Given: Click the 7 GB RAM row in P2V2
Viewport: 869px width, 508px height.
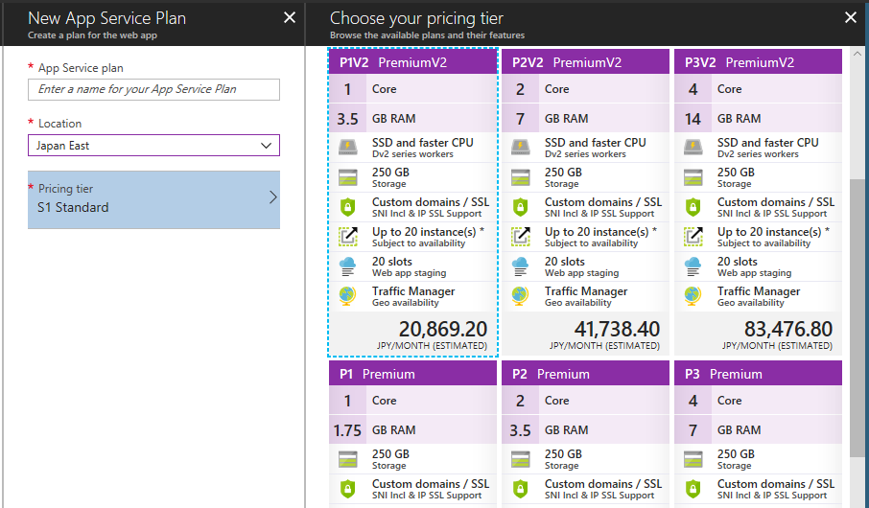Looking at the screenshot, I should [x=586, y=119].
